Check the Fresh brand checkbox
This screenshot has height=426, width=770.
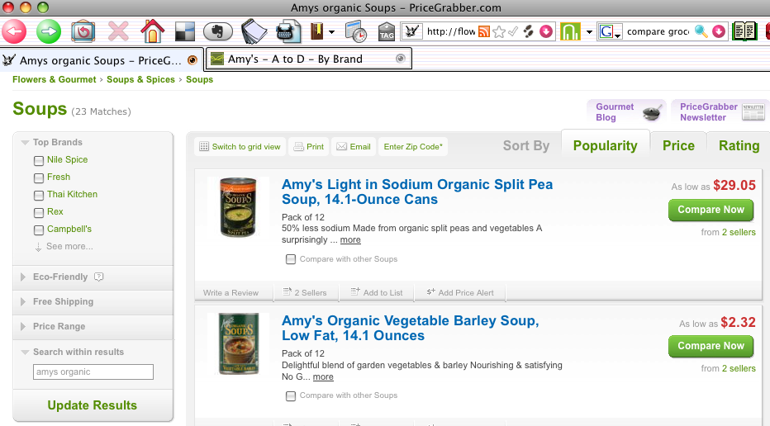[x=39, y=177]
